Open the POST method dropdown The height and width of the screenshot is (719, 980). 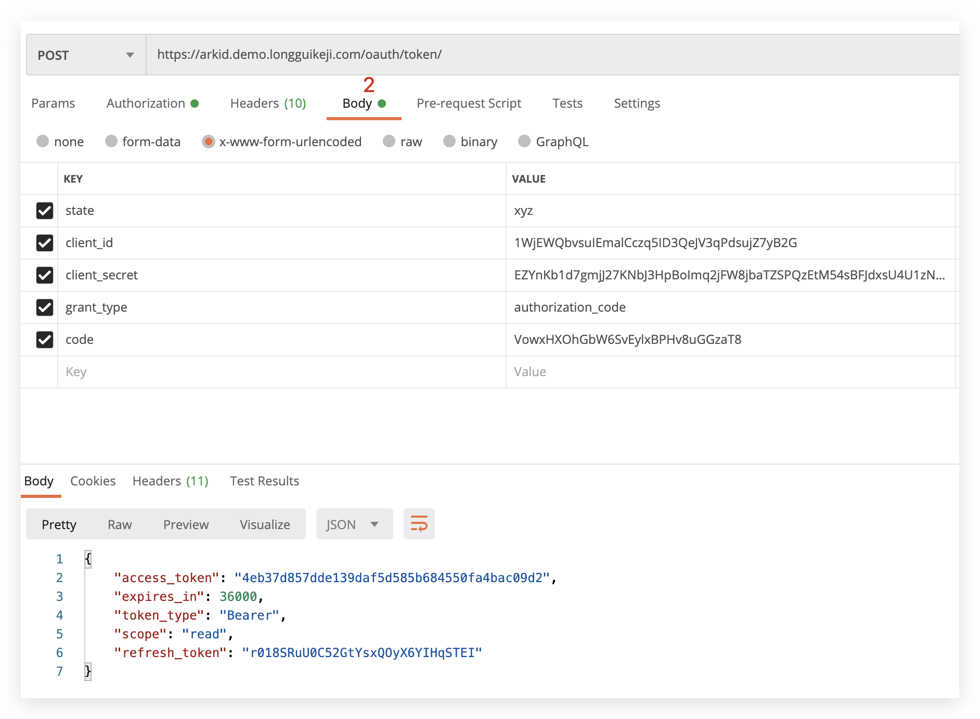point(86,55)
